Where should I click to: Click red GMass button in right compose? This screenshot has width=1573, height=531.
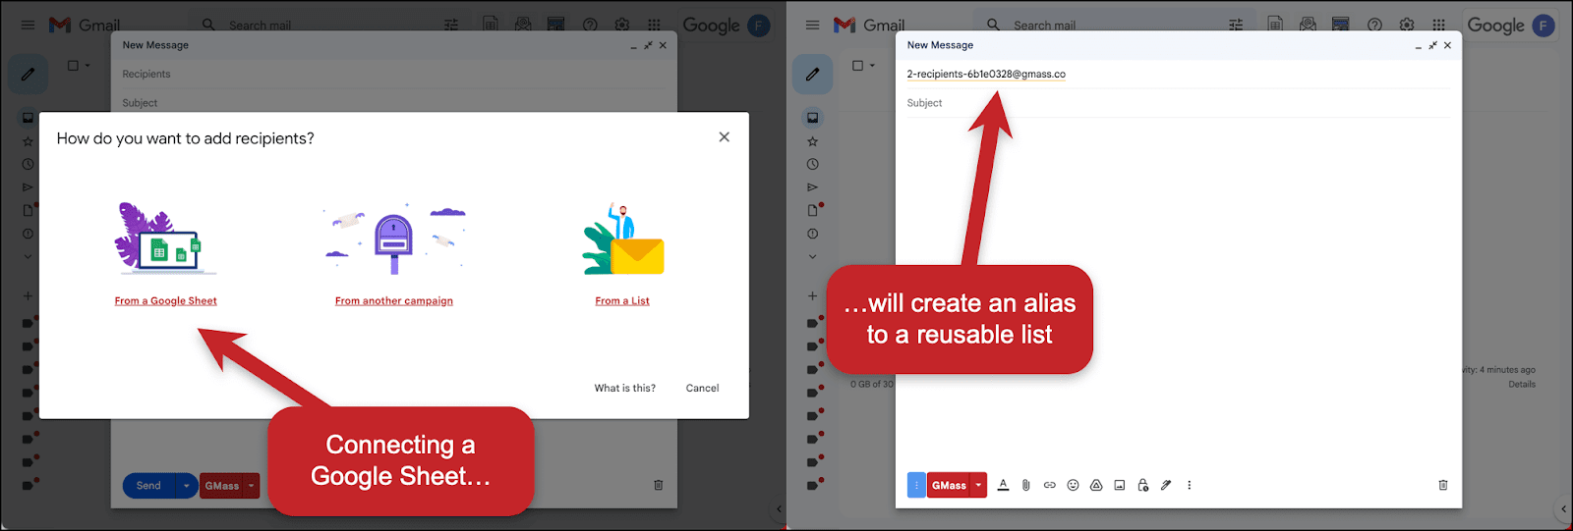click(x=949, y=485)
